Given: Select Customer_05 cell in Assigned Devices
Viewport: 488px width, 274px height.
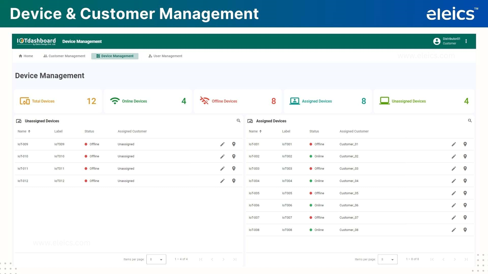Looking at the screenshot, I should point(349,193).
